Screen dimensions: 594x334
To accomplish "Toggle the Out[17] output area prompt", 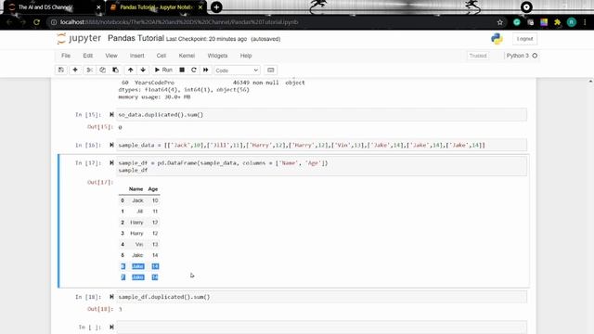I will point(100,182).
